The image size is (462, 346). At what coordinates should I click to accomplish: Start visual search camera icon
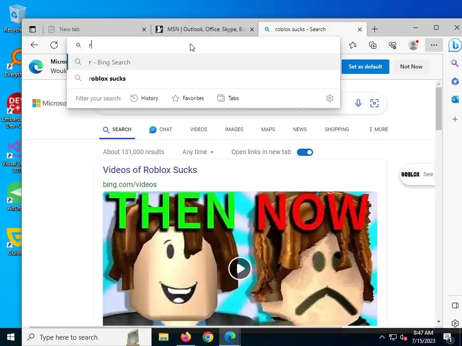[x=374, y=103]
